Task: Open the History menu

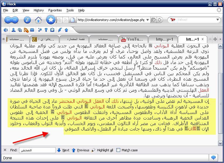Action: 39,10
